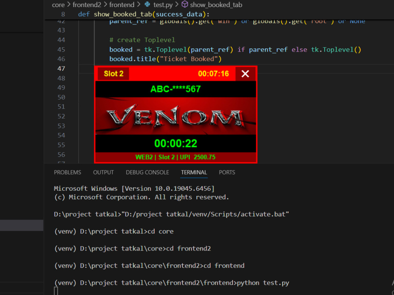Click the 00:07:16 timer in popup header

tap(213, 74)
